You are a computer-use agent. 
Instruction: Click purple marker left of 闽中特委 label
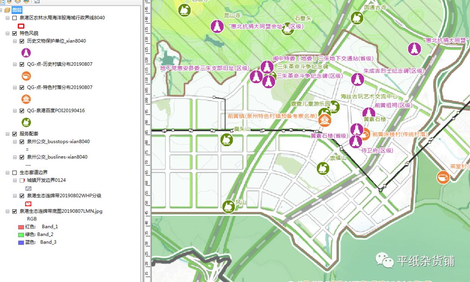click(267, 67)
